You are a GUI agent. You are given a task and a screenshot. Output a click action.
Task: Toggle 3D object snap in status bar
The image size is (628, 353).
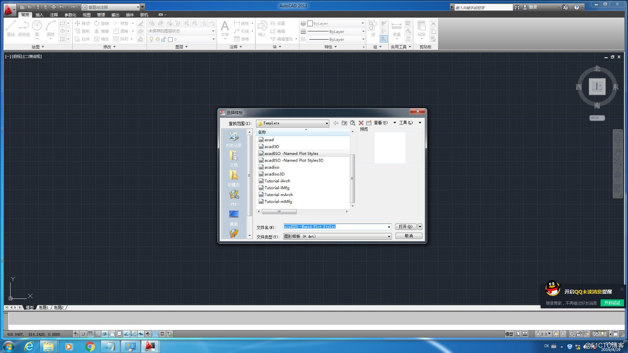pos(119,334)
